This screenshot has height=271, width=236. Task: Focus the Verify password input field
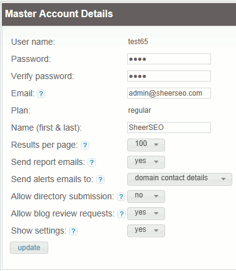point(169,76)
